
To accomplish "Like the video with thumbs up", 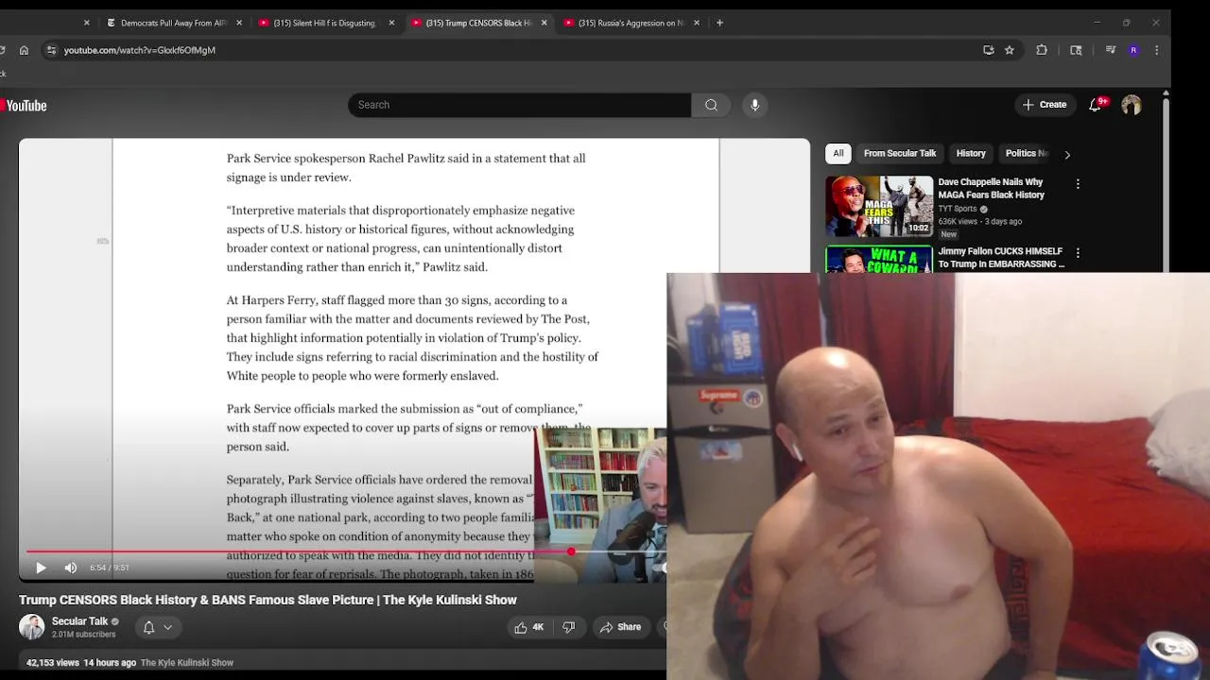I will (x=528, y=627).
